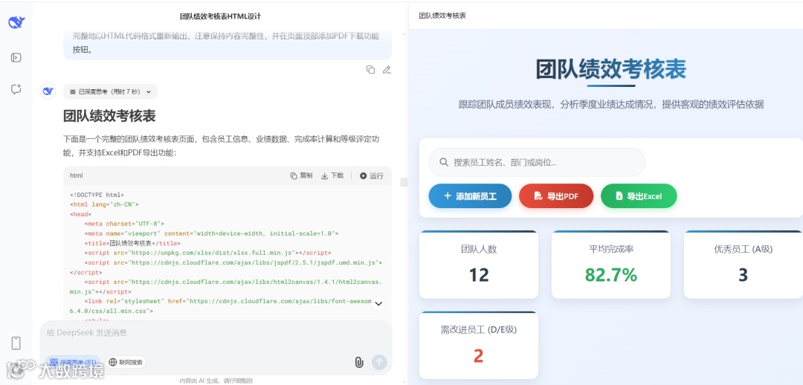Click the scroll-to-bottom chevron button
The image size is (803, 385).
(378, 303)
